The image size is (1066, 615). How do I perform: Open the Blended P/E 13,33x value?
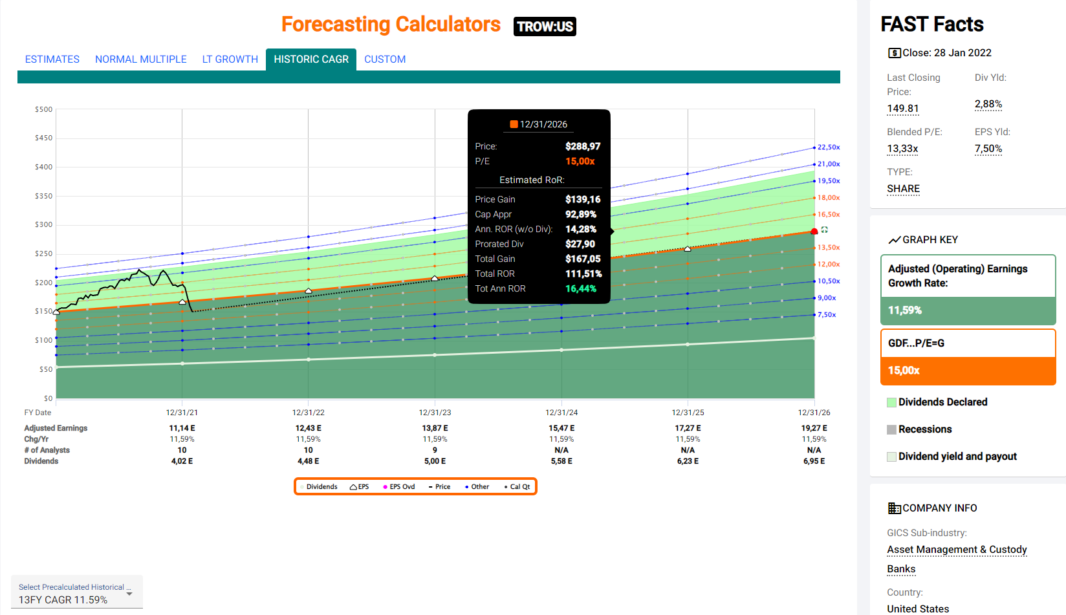[902, 149]
